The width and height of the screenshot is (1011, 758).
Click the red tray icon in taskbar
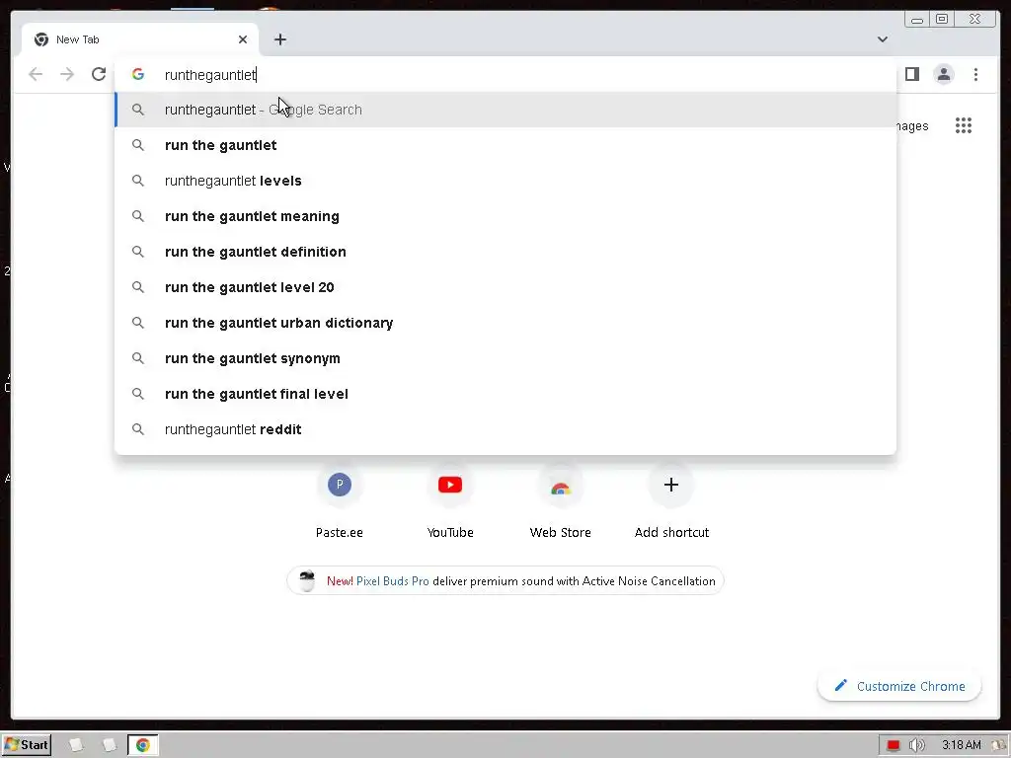point(893,745)
